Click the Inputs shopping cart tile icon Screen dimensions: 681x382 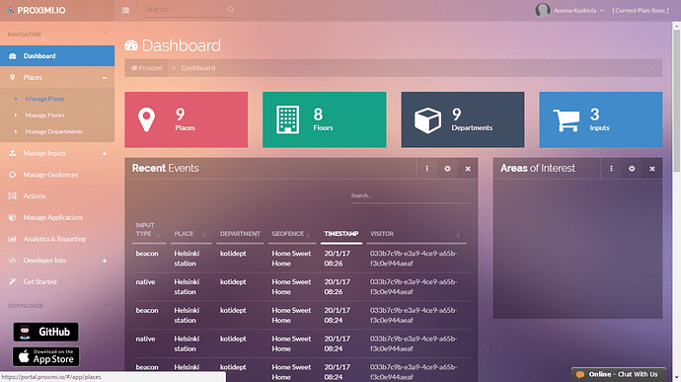[x=567, y=120]
